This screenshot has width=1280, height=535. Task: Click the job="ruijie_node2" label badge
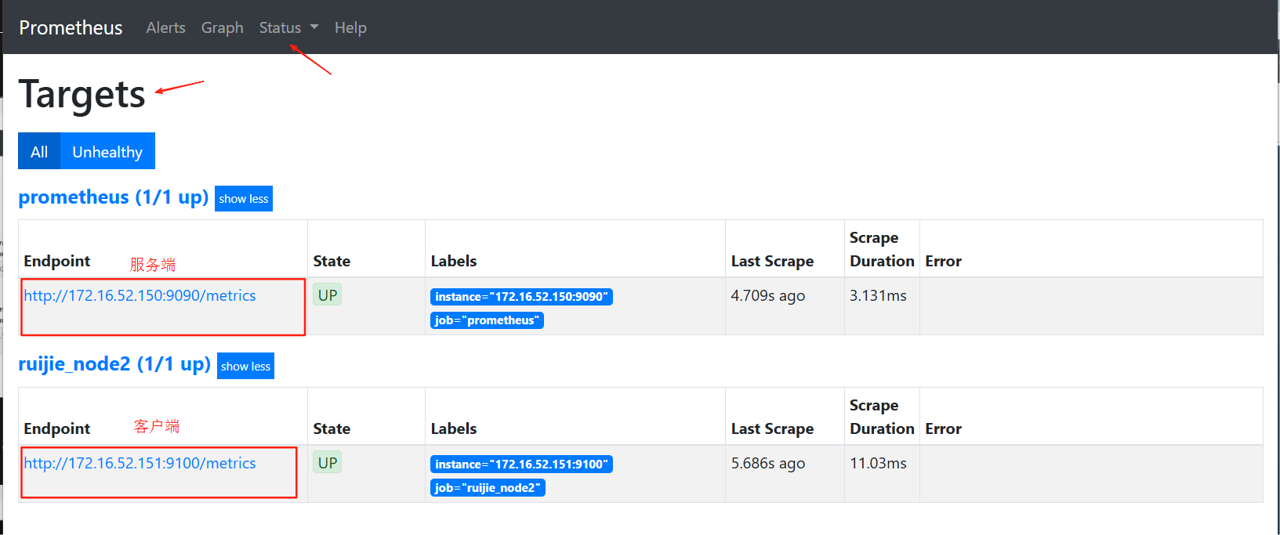coord(488,488)
